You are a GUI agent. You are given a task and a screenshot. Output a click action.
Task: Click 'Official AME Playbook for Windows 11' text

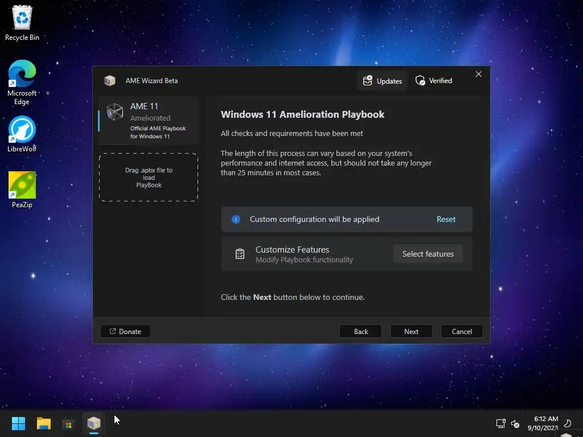point(158,132)
